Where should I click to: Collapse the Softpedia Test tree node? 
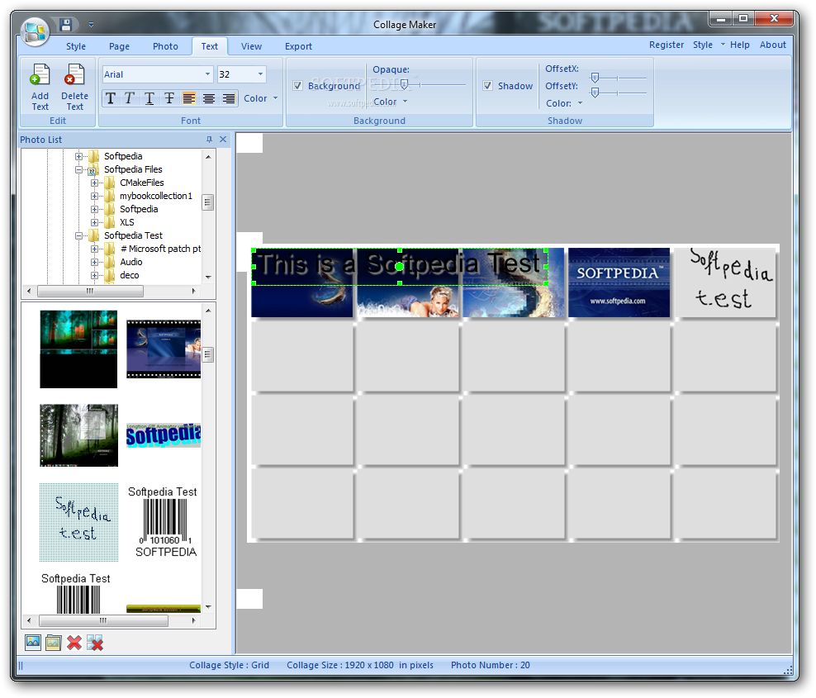pos(78,235)
